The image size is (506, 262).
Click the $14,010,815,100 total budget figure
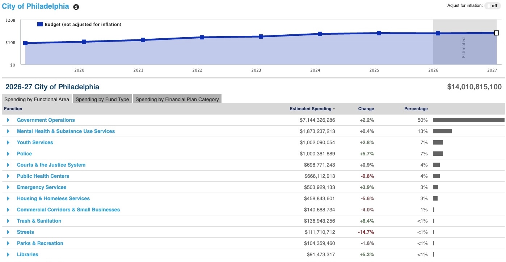pyautogui.click(x=475, y=87)
